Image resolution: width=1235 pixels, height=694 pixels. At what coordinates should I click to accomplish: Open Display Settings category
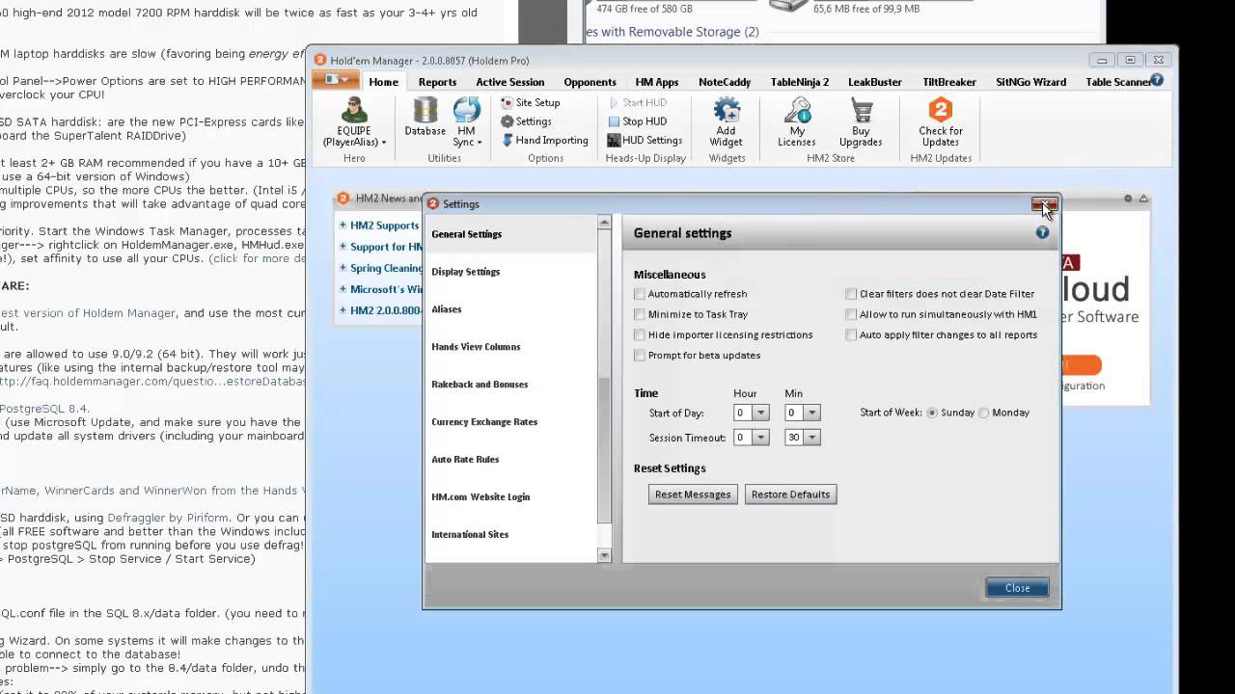pos(466,272)
